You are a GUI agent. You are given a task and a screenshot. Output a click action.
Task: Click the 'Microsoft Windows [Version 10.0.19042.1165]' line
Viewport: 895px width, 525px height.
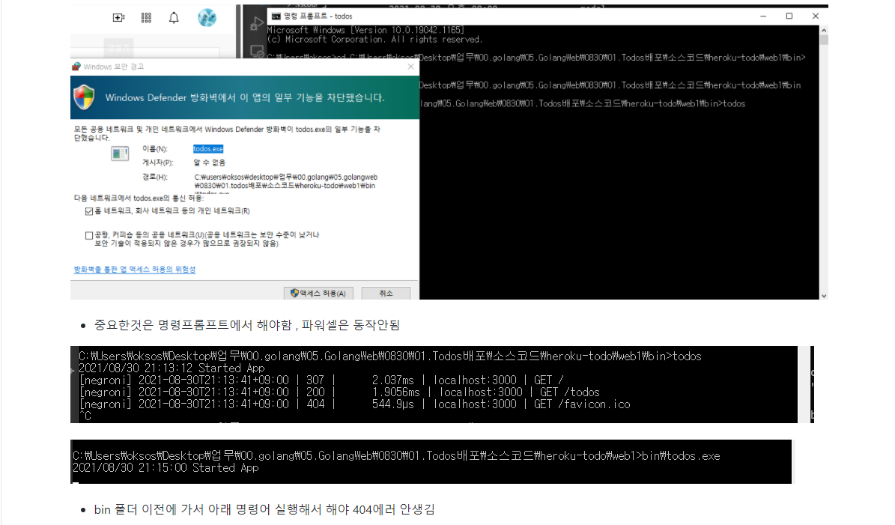point(365,30)
